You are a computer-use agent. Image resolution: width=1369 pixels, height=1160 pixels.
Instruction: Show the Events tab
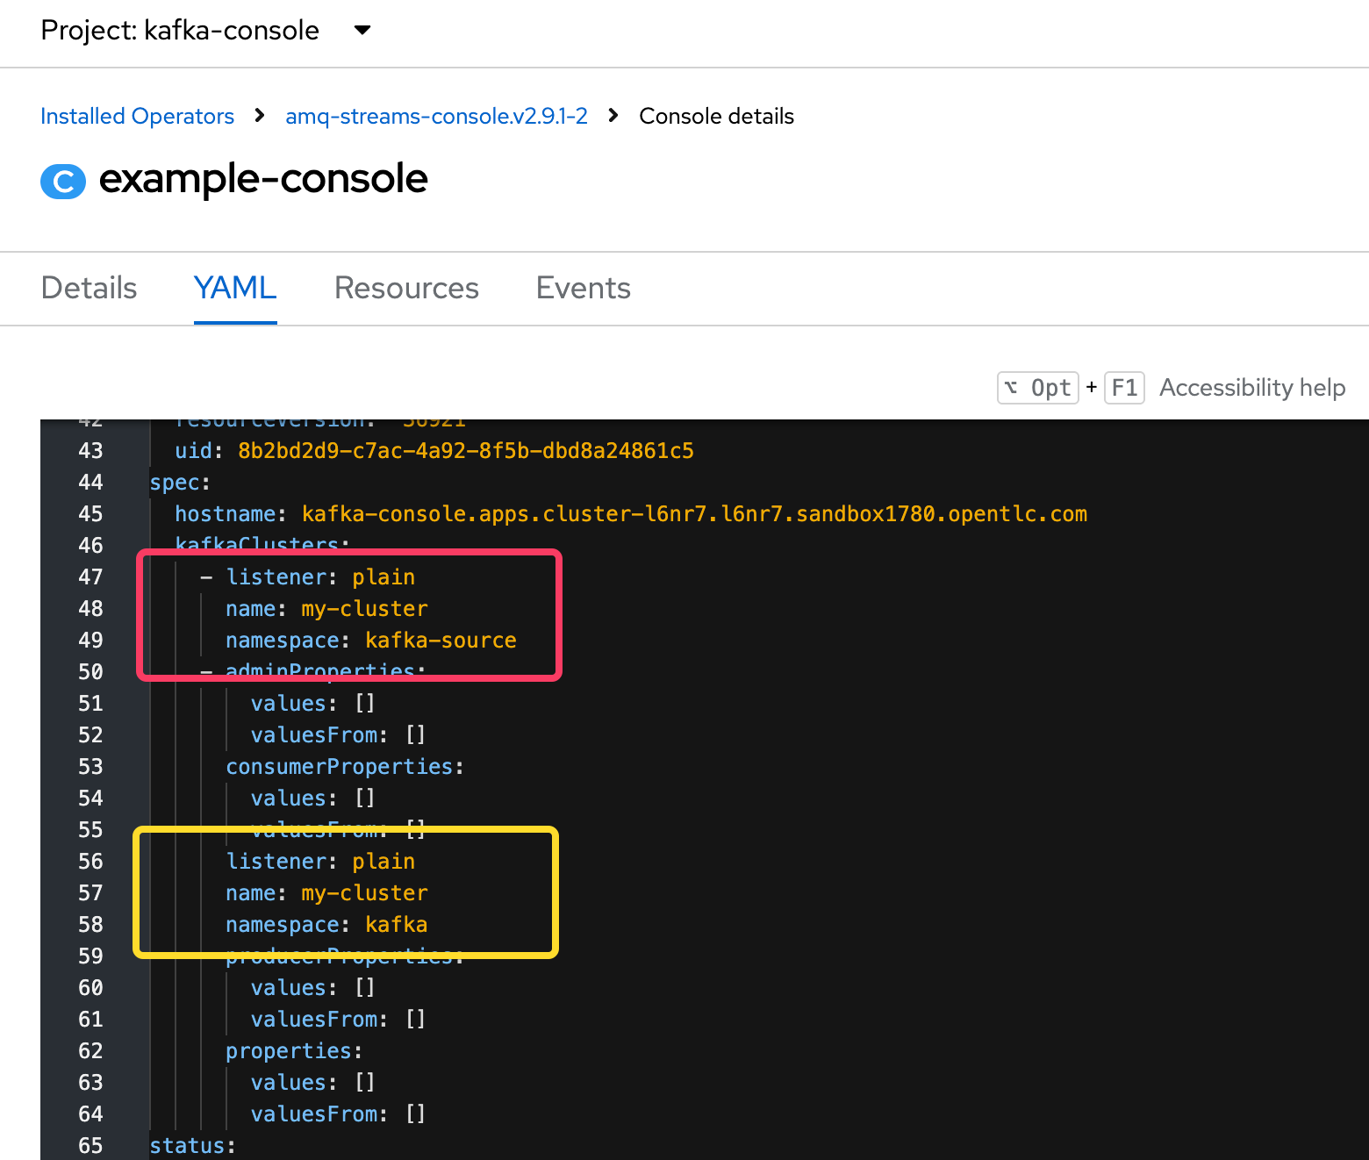click(583, 289)
